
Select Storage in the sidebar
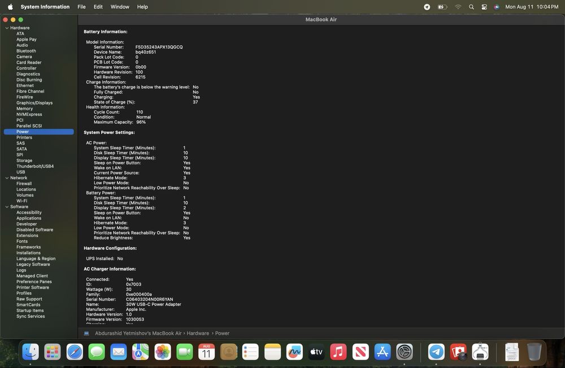click(24, 161)
